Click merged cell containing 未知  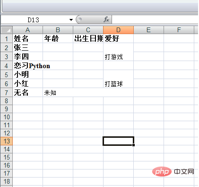tap(88, 92)
